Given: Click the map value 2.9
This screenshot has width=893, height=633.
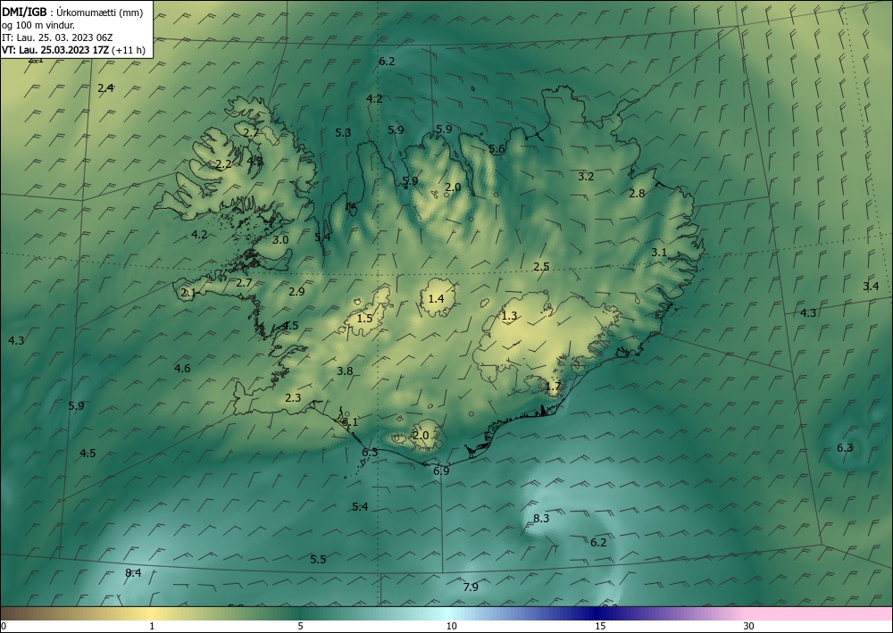Looking at the screenshot, I should click(x=296, y=291).
